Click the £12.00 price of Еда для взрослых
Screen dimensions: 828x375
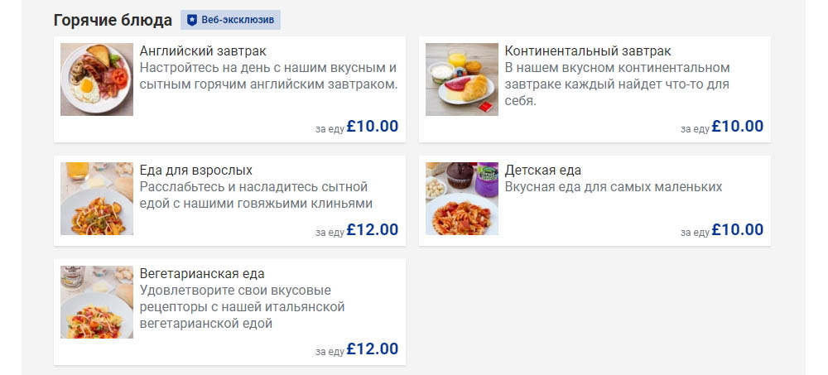coord(372,230)
